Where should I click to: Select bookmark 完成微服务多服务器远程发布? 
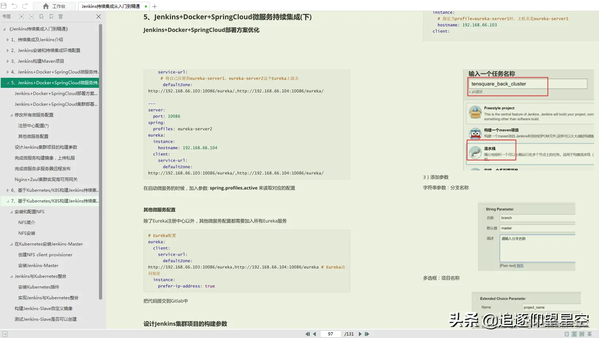43,168
